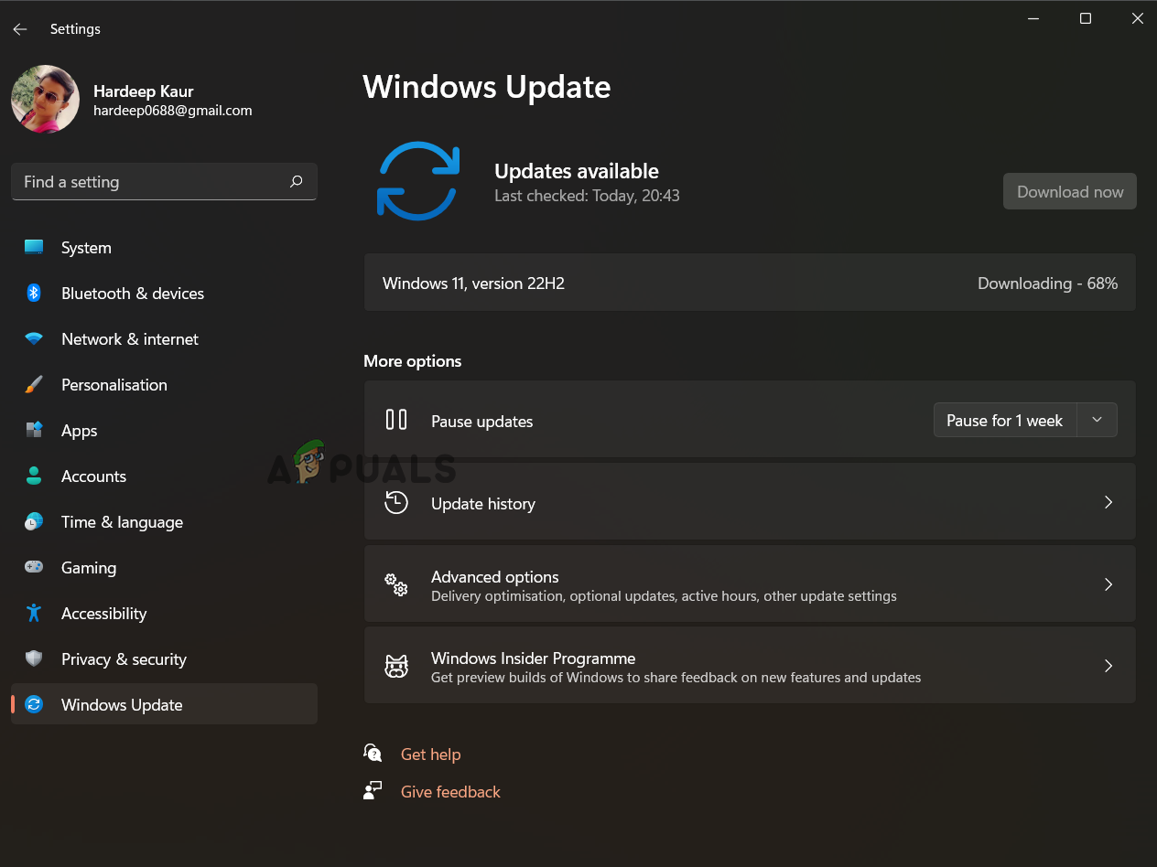
Task: Click the Accounts person icon
Action: [x=34, y=476]
